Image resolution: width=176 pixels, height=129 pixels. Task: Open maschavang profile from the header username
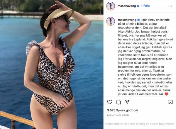(x=127, y=6)
